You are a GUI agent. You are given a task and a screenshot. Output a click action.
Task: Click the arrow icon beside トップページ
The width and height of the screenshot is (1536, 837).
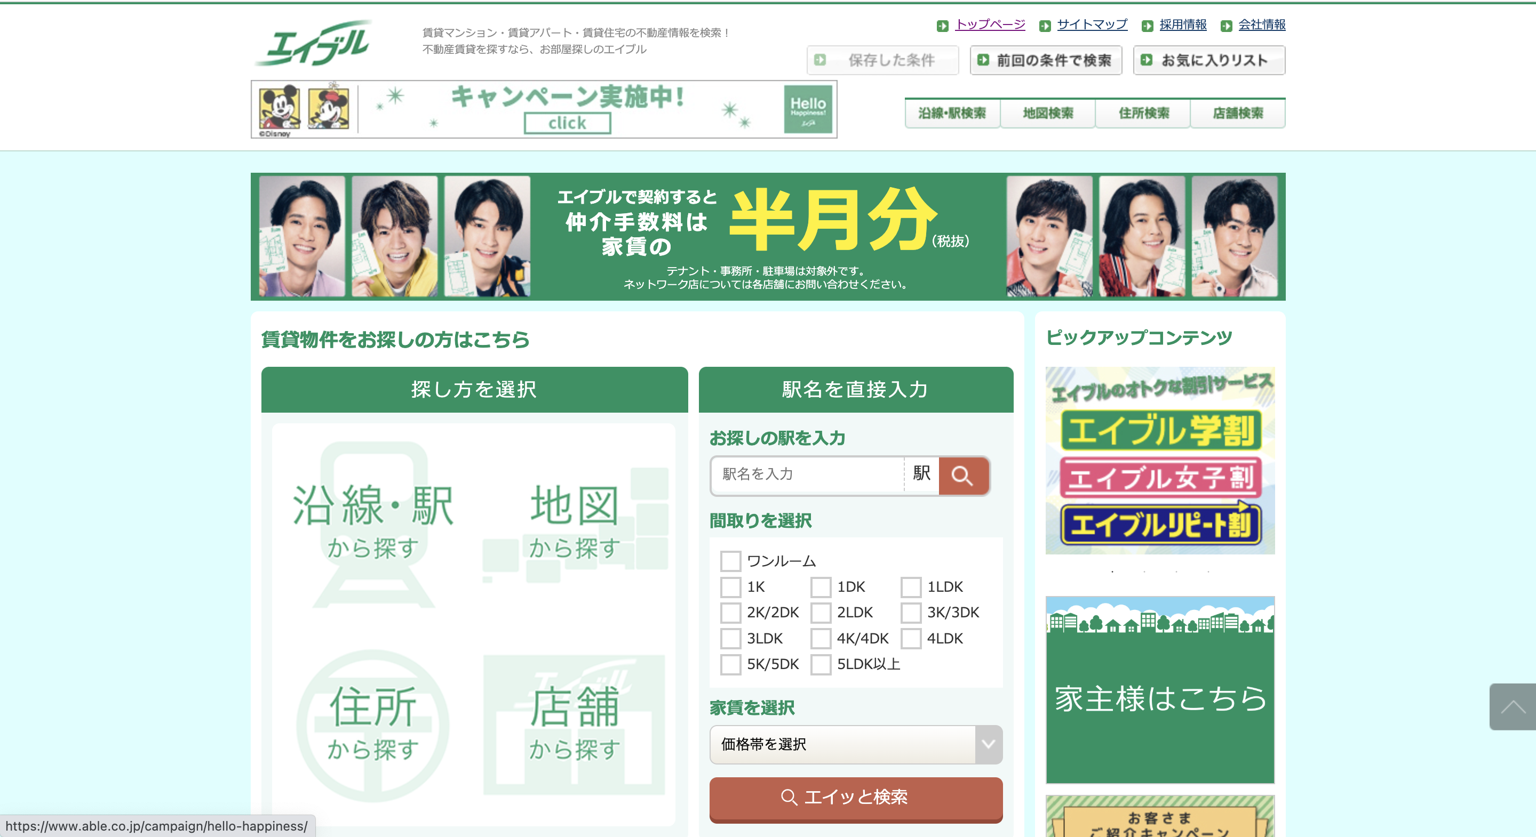[943, 26]
